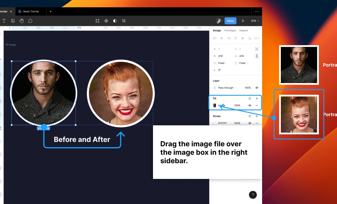The height and width of the screenshot is (204, 337).
Task: Open Stroke style library icon
Action: 250,116
